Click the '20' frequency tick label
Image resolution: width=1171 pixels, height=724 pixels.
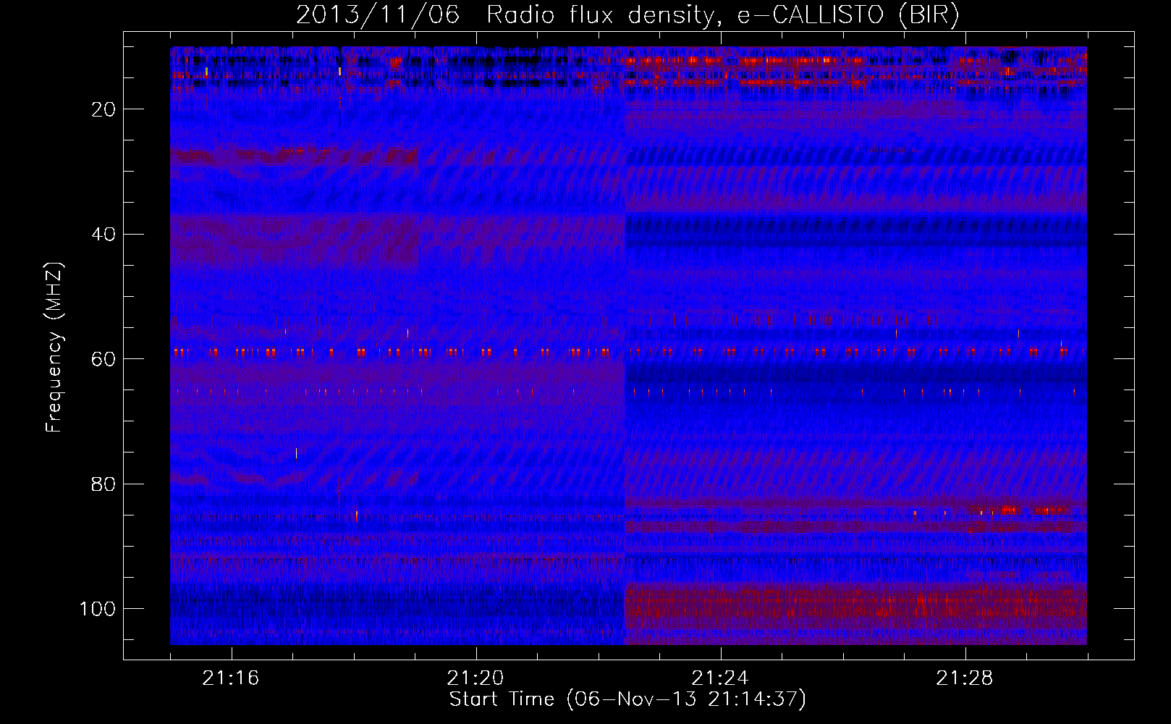pyautogui.click(x=103, y=109)
